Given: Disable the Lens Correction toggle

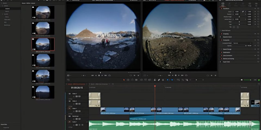Looking at the screenshot, I should pyautogui.click(x=221, y=56).
